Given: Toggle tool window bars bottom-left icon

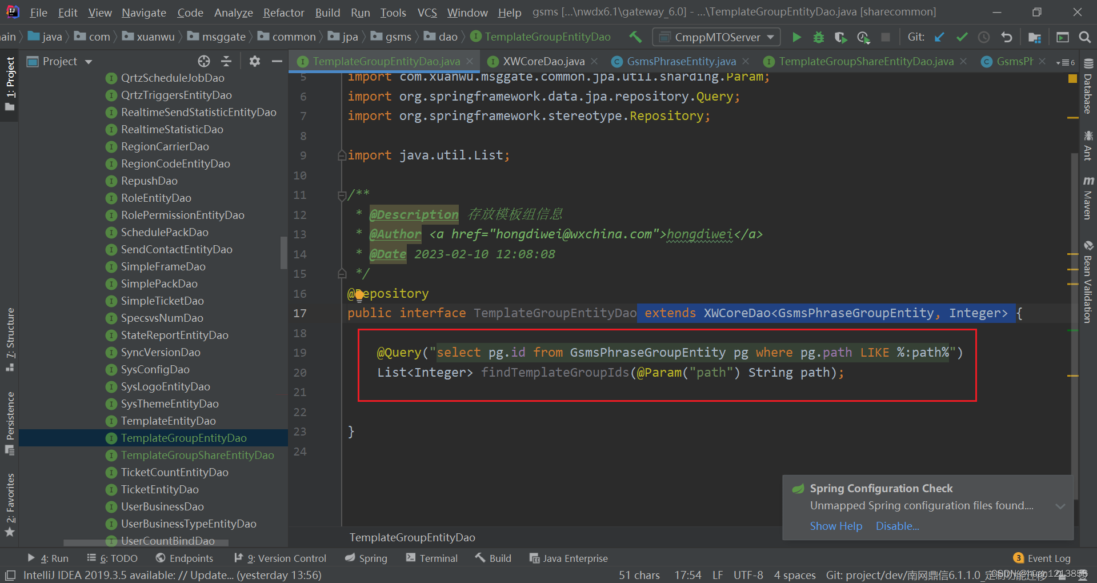Looking at the screenshot, I should click(10, 575).
